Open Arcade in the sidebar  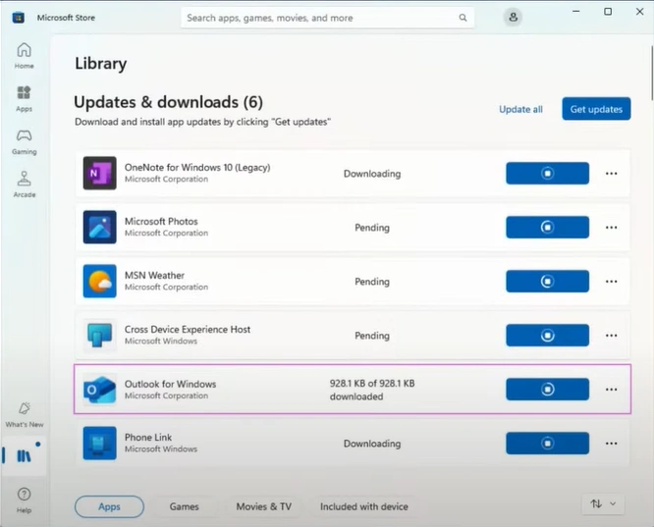point(25,184)
